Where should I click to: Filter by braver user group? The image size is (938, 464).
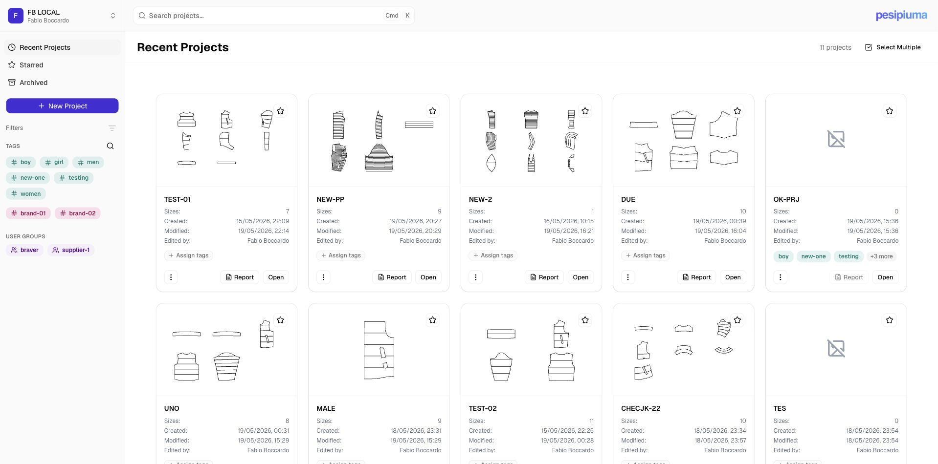click(25, 250)
